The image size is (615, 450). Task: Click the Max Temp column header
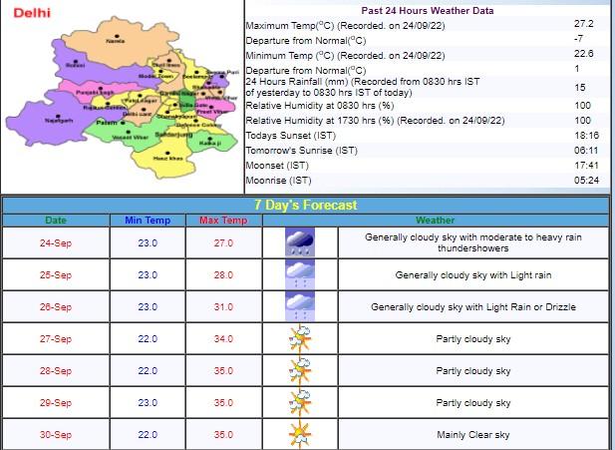coord(222,220)
